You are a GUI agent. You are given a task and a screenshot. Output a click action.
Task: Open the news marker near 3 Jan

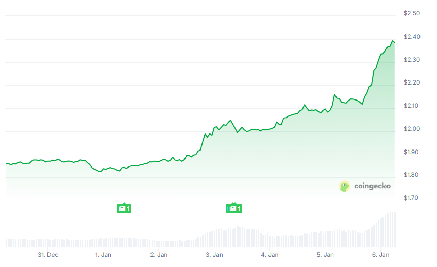(233, 208)
